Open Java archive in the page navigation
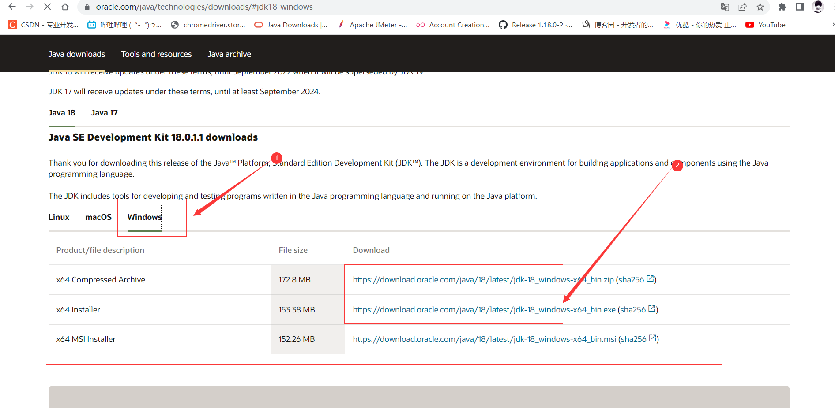Viewport: 835px width, 408px height. pyautogui.click(x=229, y=54)
